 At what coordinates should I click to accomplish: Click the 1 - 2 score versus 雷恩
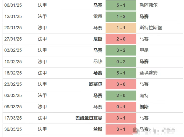pos(121,16)
